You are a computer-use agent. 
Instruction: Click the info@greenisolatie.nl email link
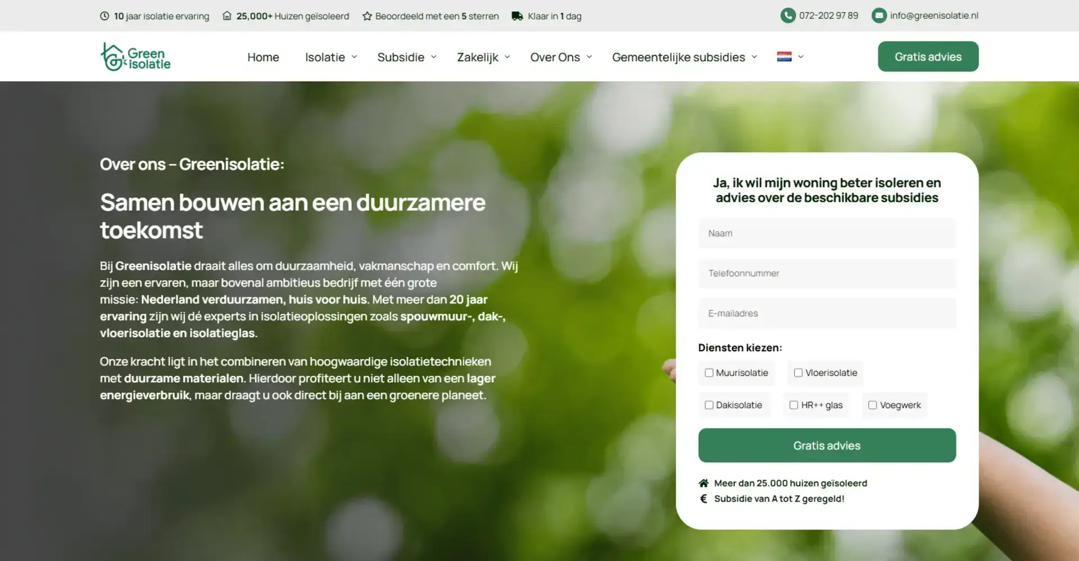click(934, 16)
